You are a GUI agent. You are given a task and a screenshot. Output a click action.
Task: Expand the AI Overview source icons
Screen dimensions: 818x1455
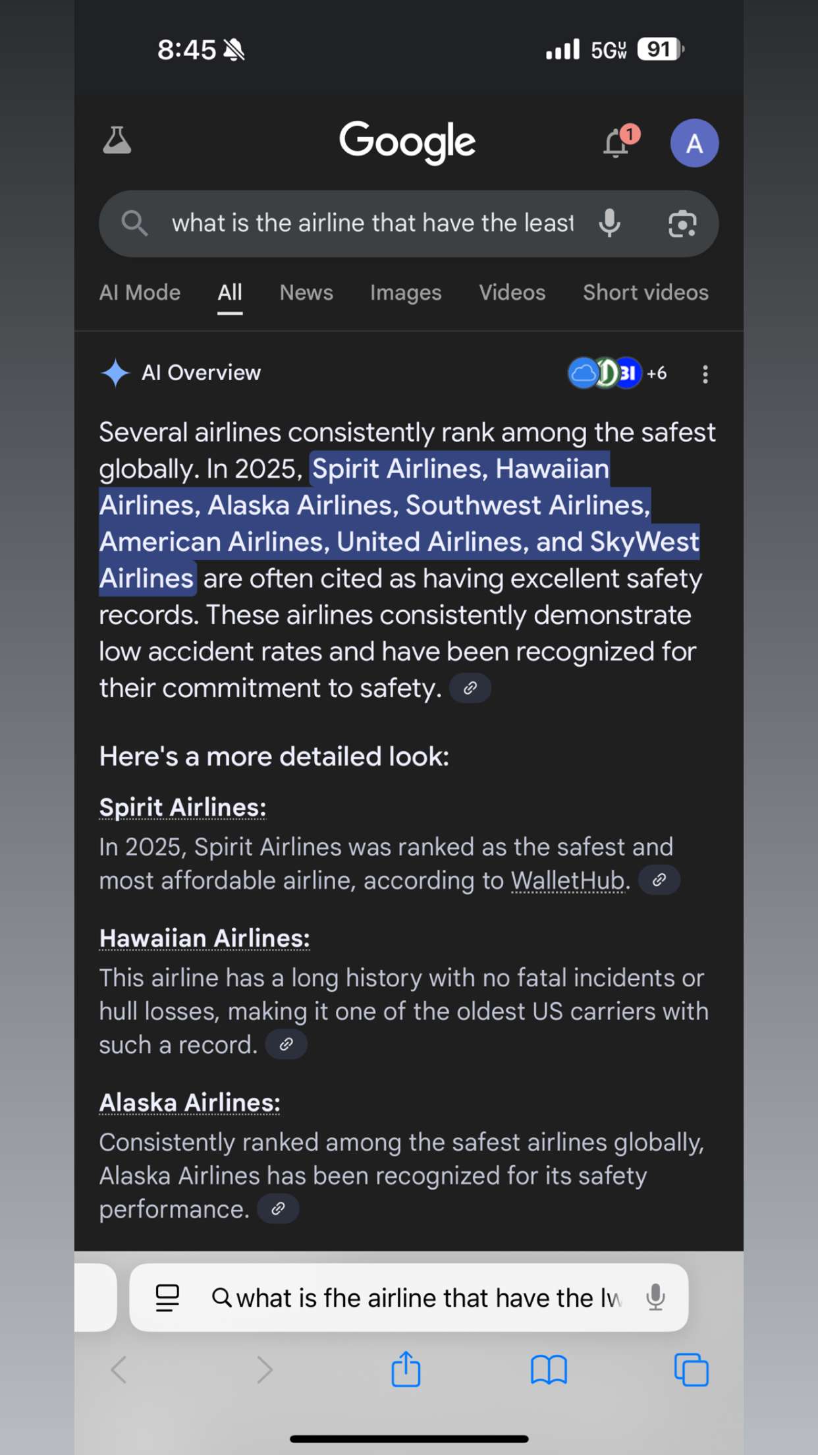(x=616, y=374)
